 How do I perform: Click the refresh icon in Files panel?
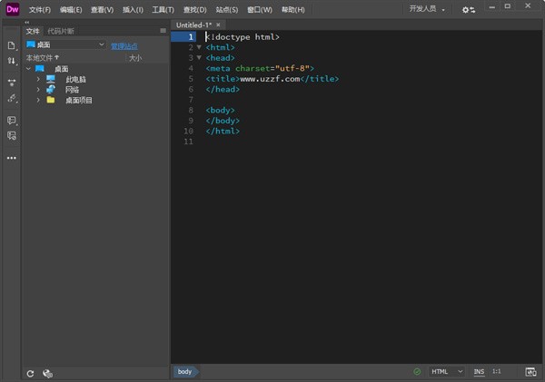click(x=30, y=373)
